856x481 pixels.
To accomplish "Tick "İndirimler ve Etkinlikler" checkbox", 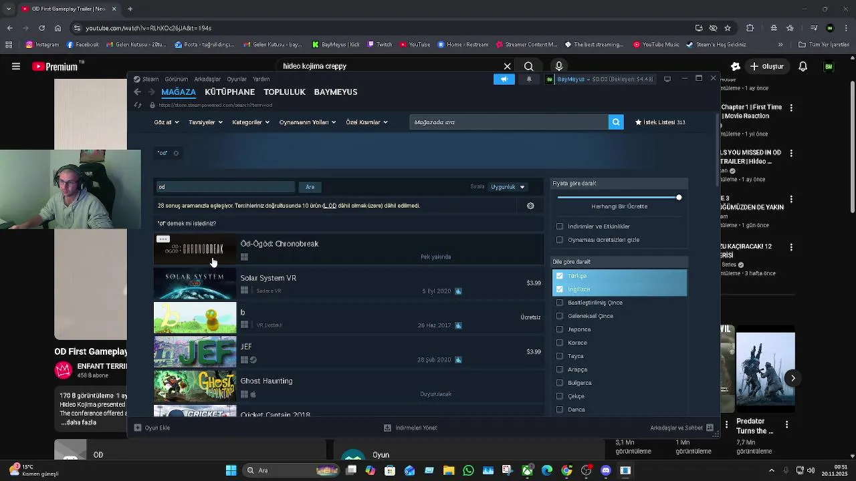I will pos(560,226).
